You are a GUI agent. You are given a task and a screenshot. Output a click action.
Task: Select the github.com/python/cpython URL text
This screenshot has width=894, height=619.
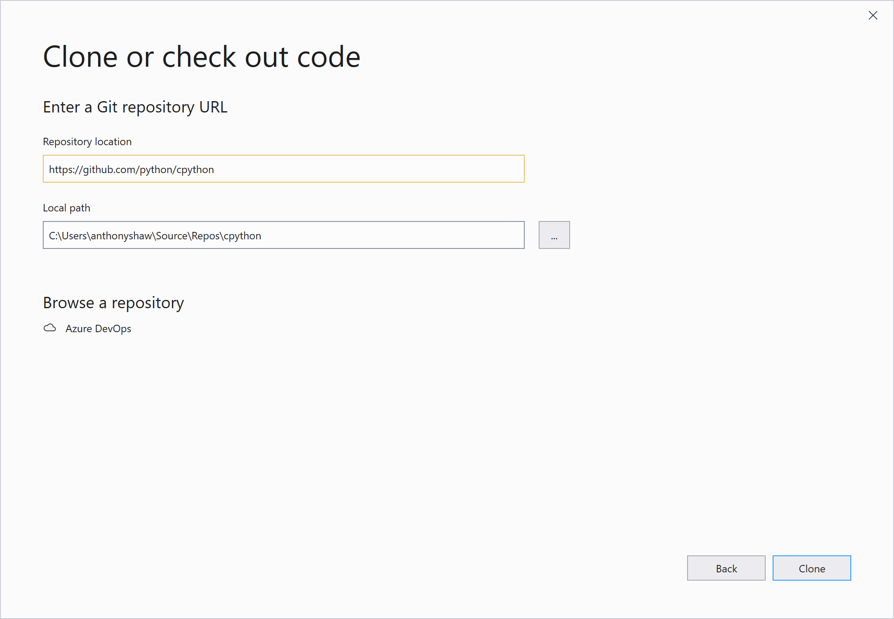(131, 169)
